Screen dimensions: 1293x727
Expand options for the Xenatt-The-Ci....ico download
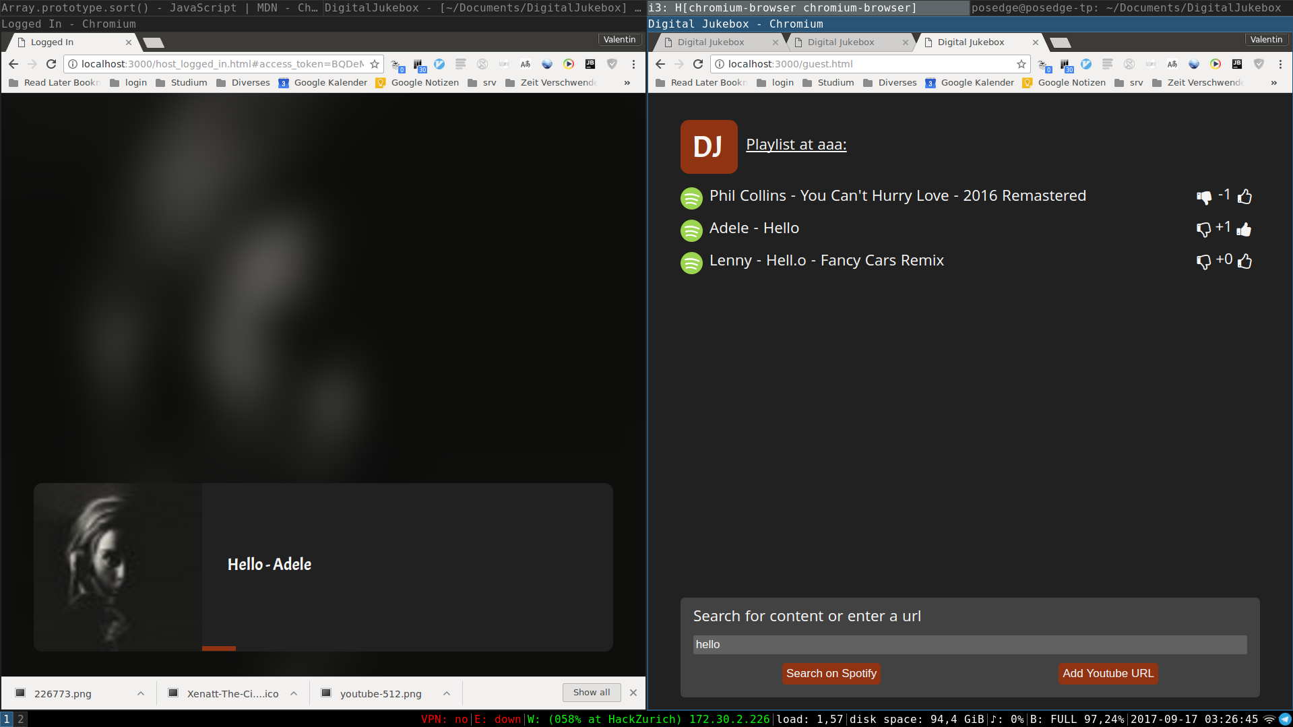(294, 693)
